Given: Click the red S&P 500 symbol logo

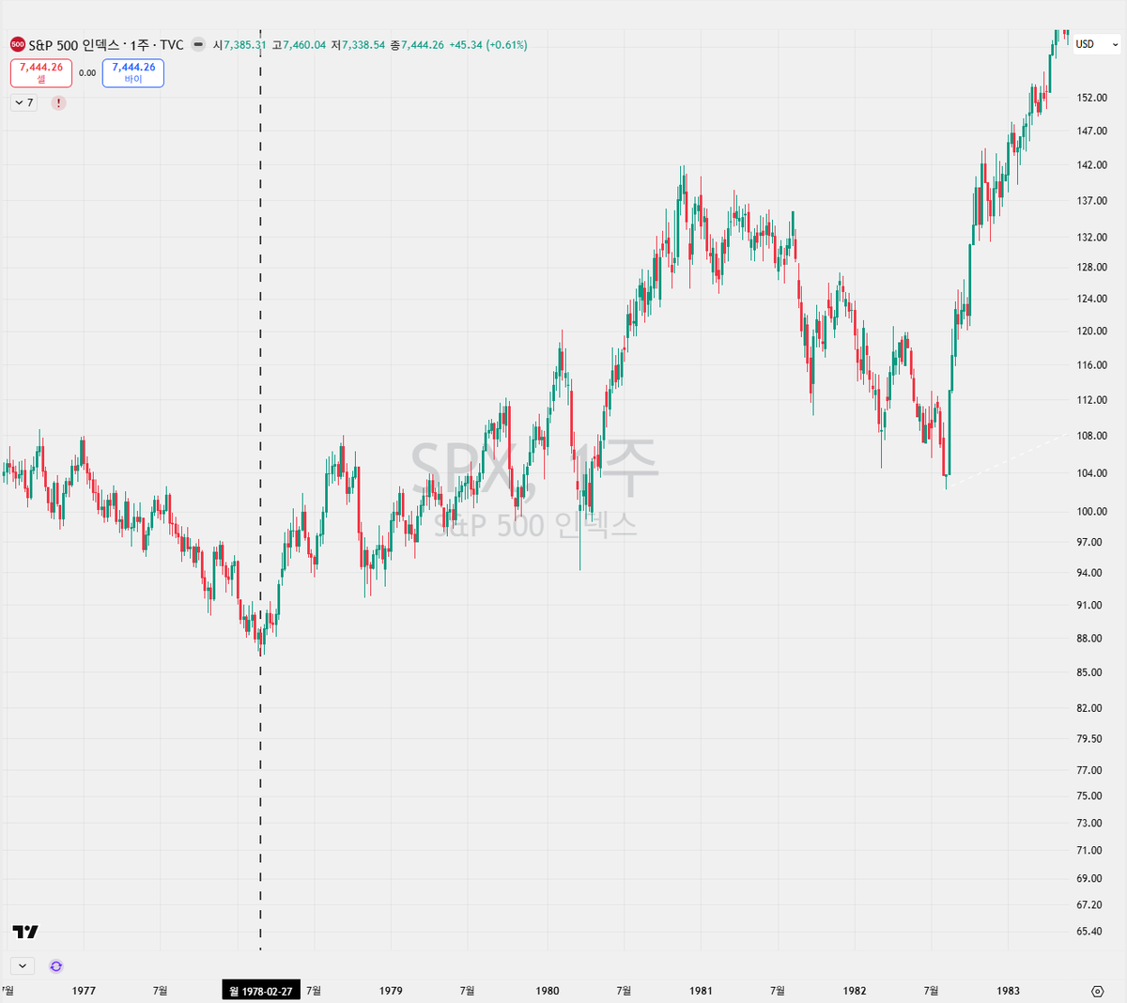Looking at the screenshot, I should point(17,44).
